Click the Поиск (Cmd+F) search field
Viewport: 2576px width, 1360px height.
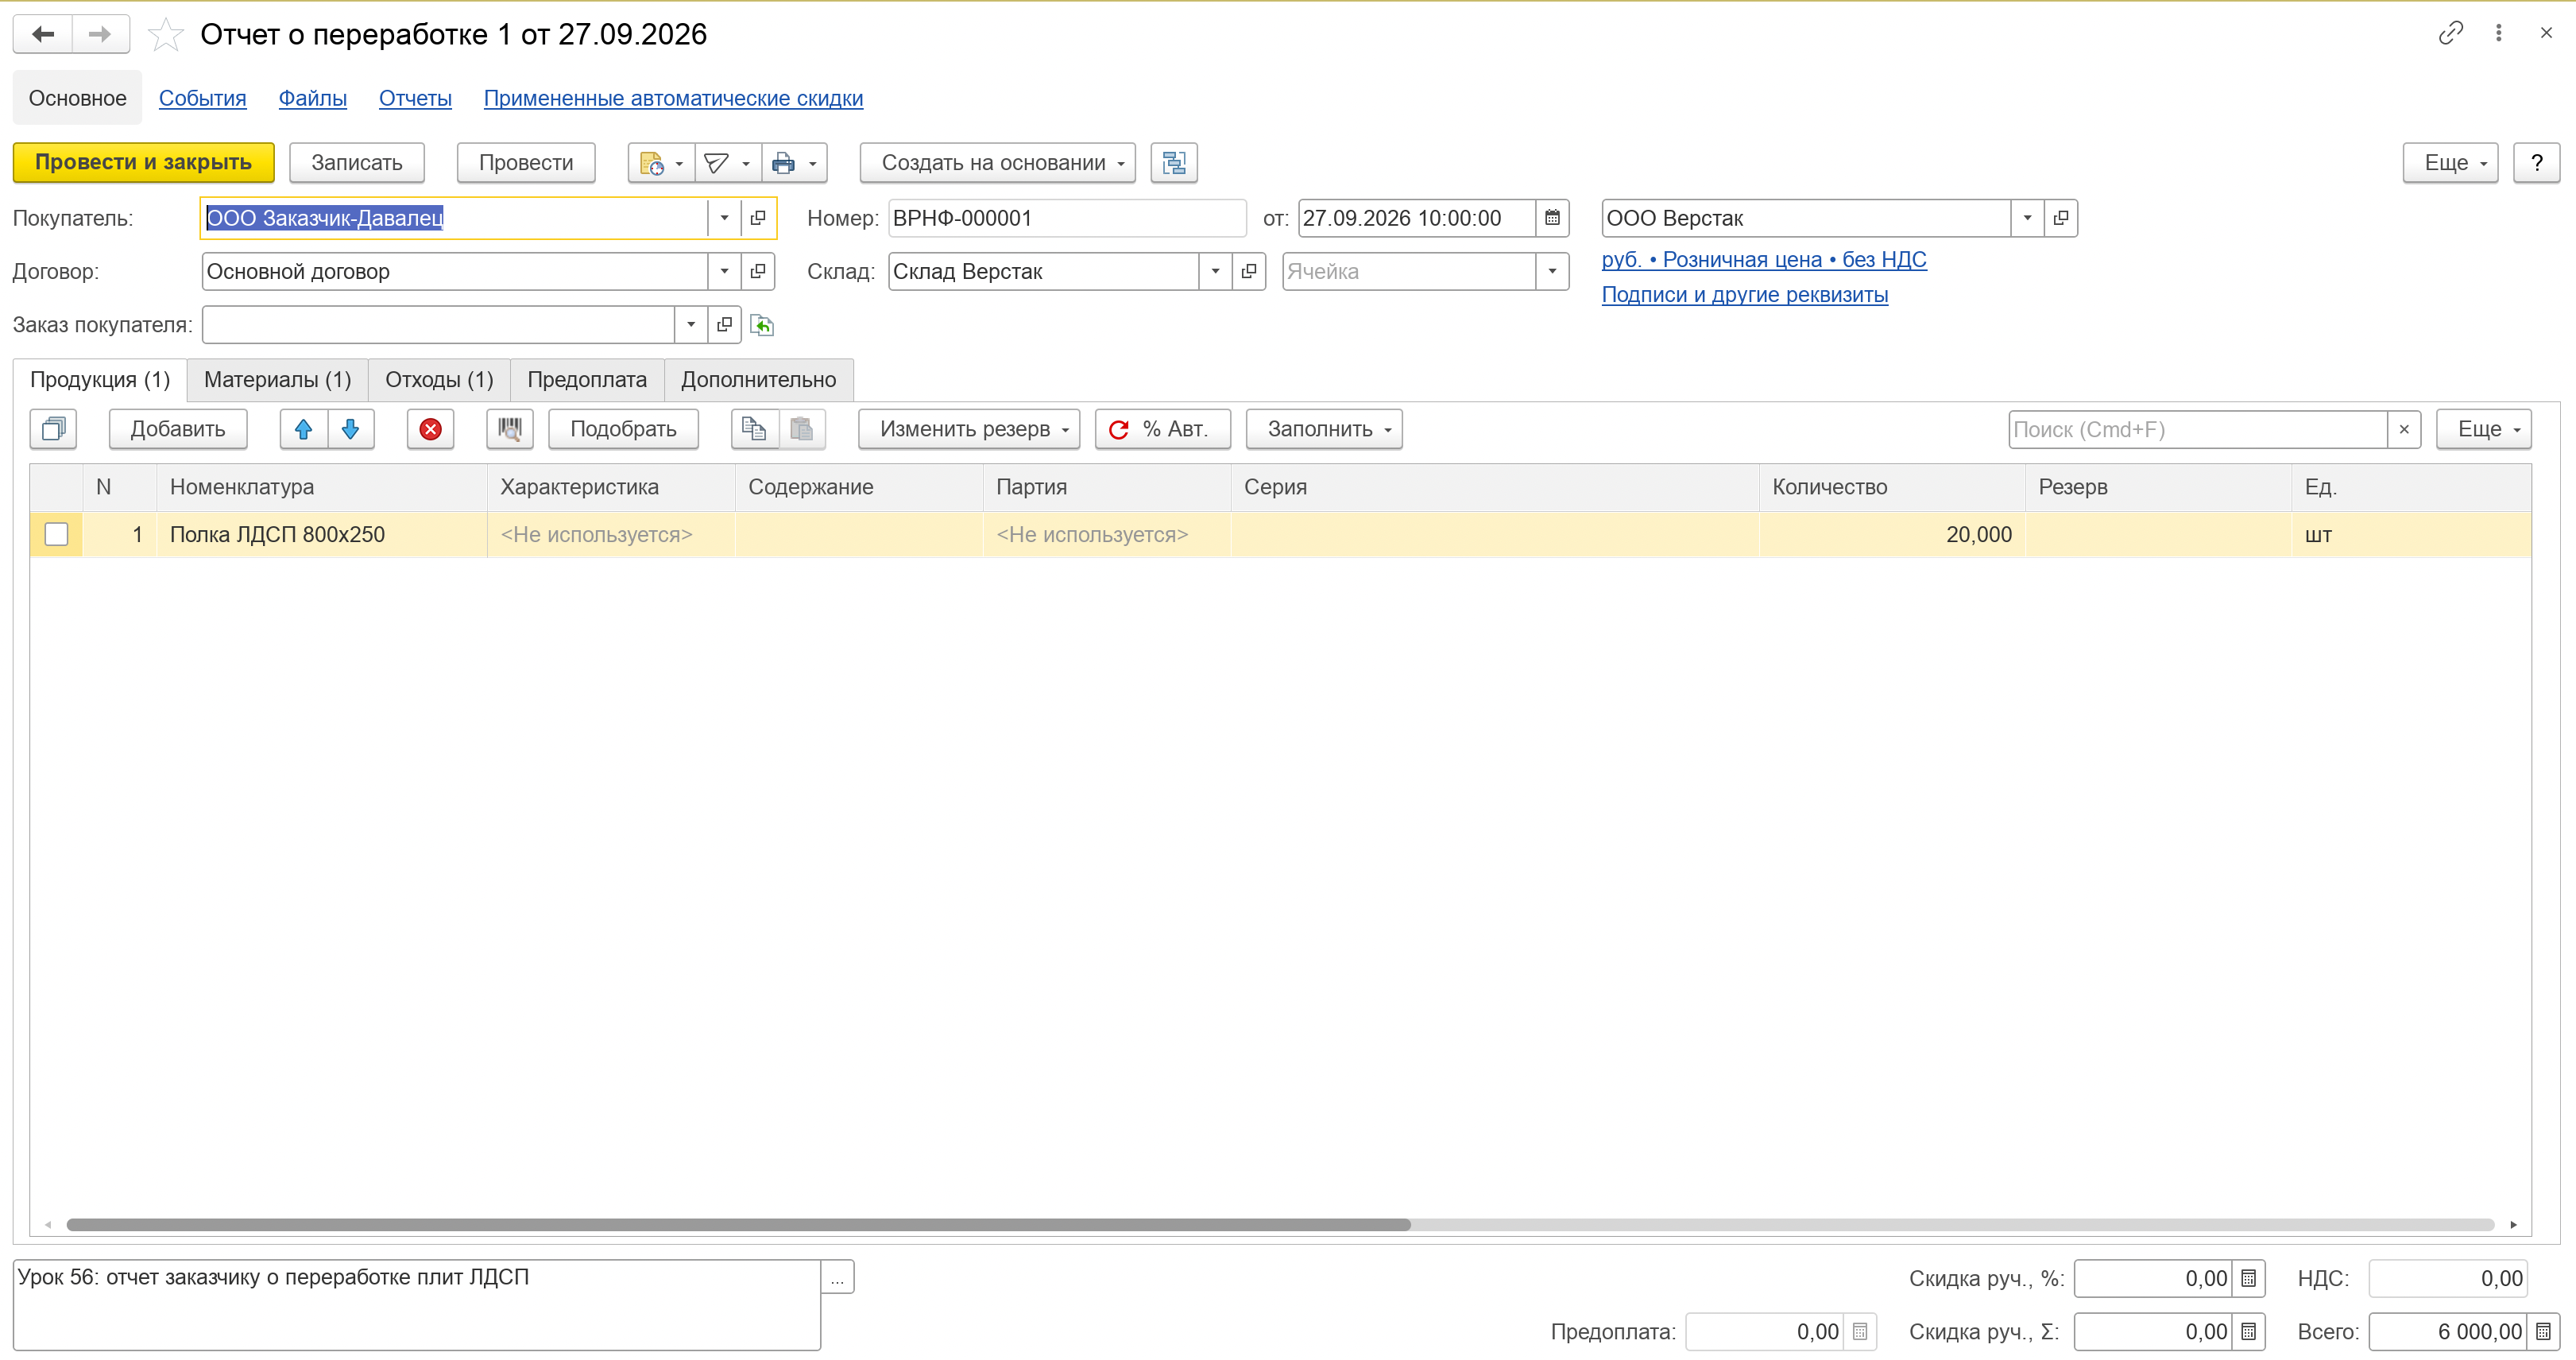pyautogui.click(x=2197, y=429)
